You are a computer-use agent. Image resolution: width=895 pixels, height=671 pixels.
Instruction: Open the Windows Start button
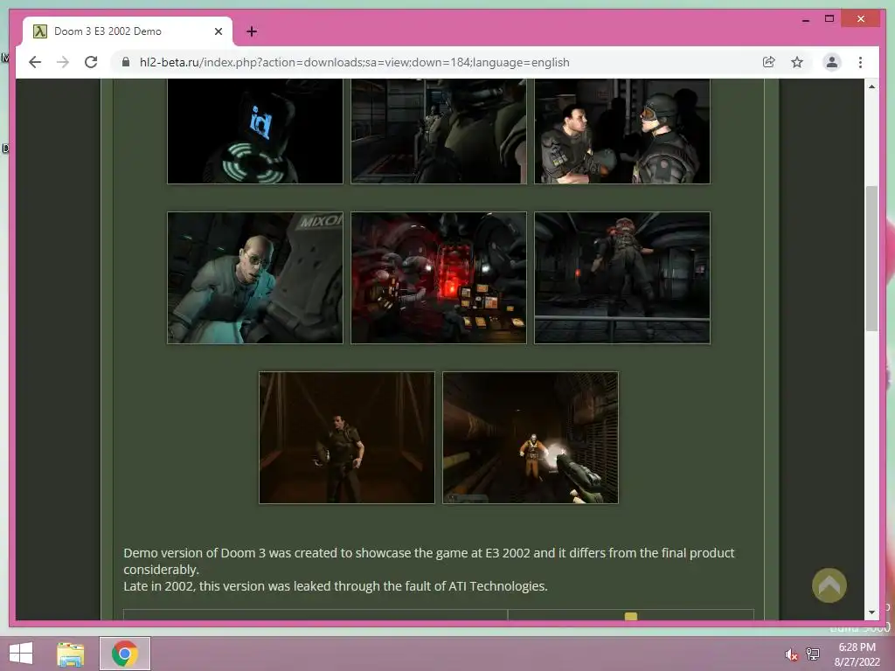coord(21,654)
